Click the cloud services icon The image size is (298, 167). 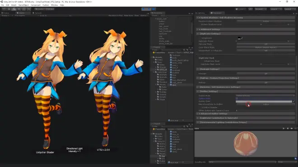tap(250, 9)
